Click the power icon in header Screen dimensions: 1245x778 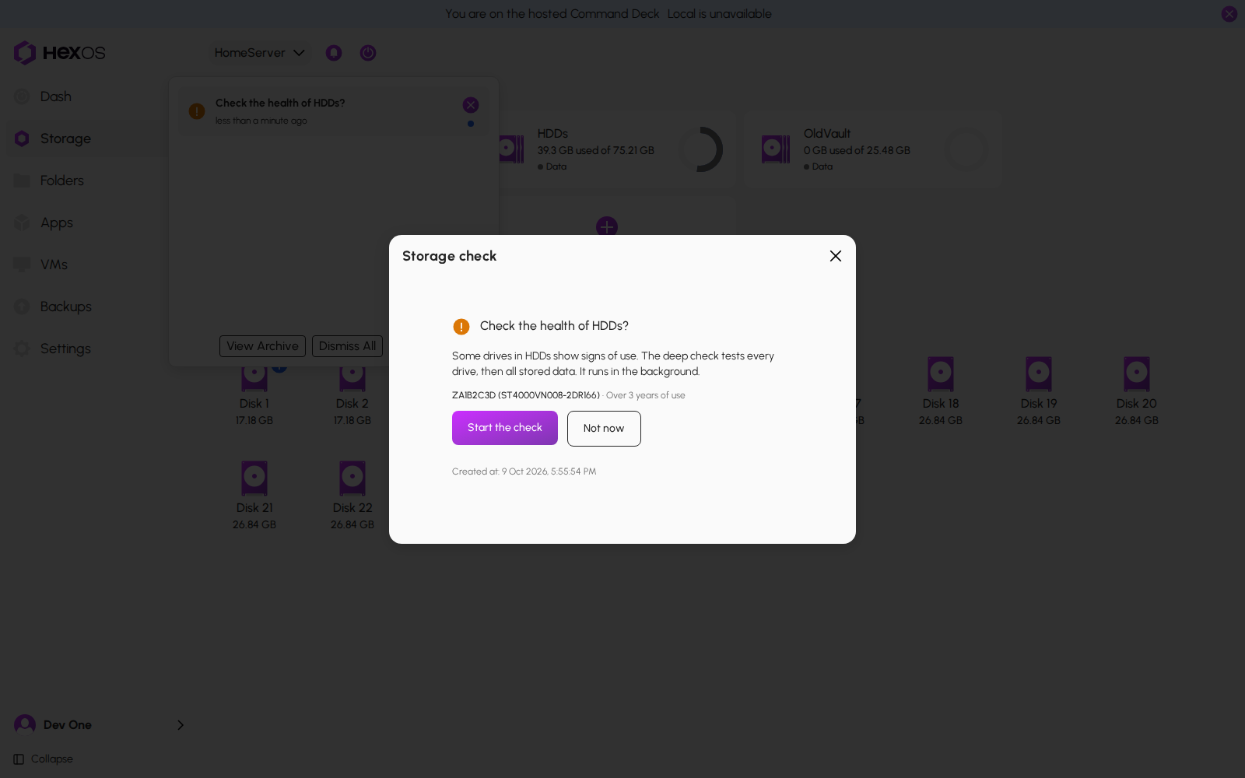[x=368, y=53]
